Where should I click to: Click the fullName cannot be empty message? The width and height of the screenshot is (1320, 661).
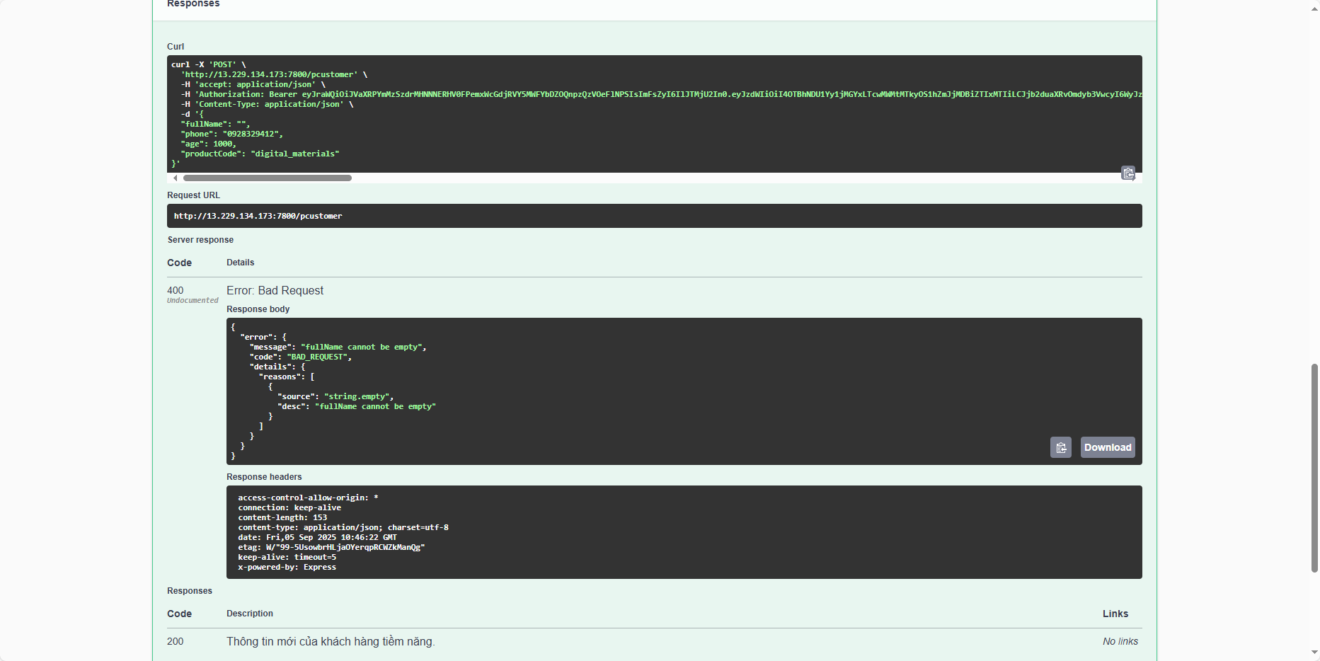(363, 347)
